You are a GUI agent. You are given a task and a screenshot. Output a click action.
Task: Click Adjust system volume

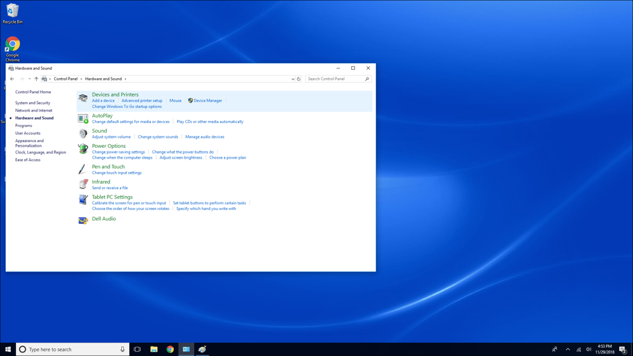pyautogui.click(x=112, y=137)
